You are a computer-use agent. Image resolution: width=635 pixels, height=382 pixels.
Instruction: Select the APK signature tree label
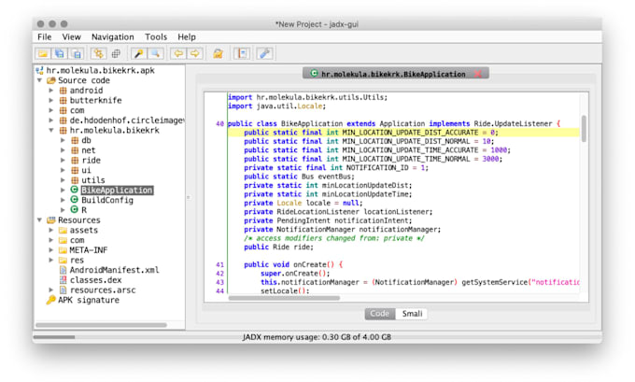89,300
